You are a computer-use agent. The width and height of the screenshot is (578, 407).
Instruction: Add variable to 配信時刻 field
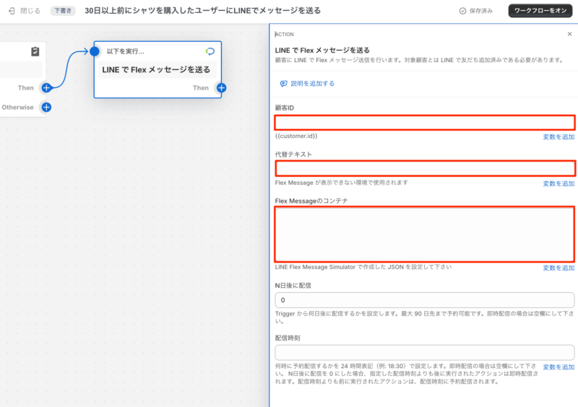[x=558, y=367]
